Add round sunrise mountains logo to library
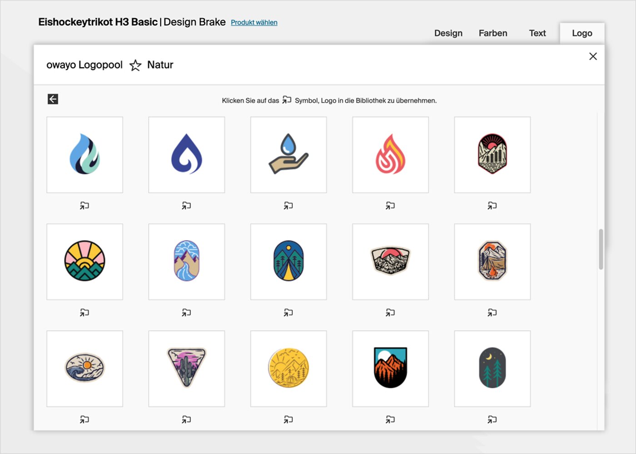Viewport: 636px width, 454px height. click(84, 312)
